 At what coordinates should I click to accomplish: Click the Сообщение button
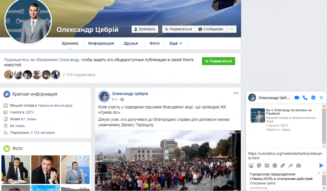tap(211, 29)
